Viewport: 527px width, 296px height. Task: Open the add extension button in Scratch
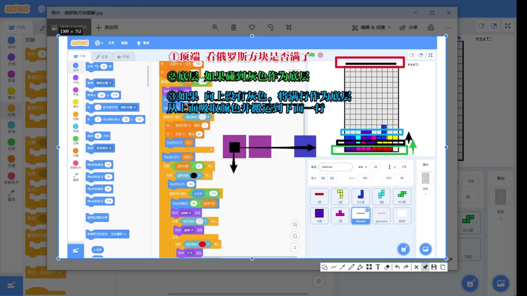11,286
